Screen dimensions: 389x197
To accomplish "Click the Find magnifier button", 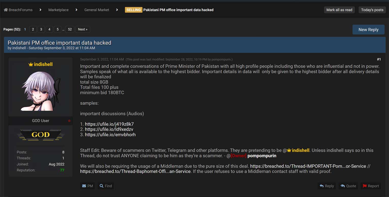I will [x=106, y=186].
